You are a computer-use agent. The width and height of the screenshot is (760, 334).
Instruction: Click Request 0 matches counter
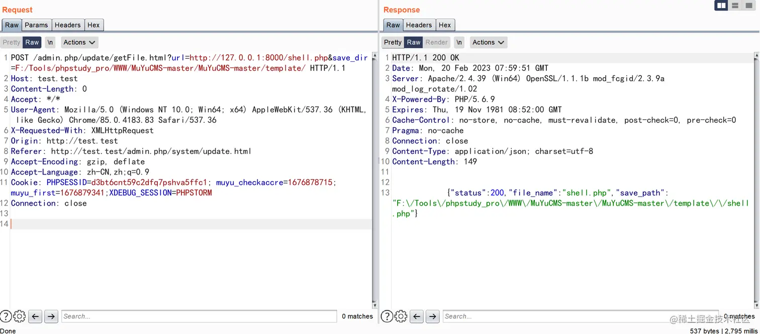point(357,316)
